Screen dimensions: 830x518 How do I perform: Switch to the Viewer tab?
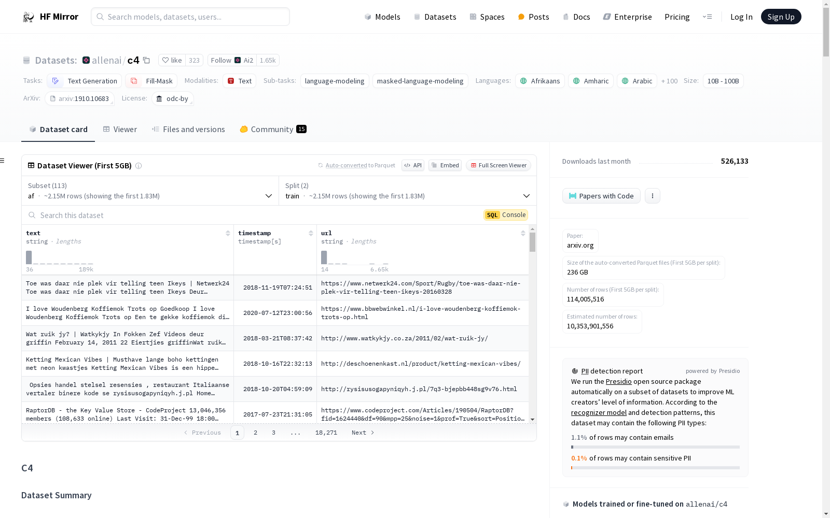tap(120, 129)
